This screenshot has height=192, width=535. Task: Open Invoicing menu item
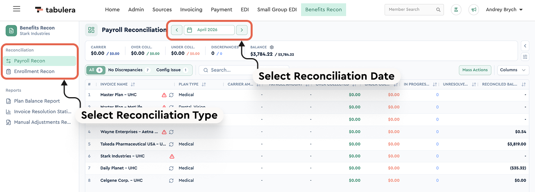tap(191, 10)
